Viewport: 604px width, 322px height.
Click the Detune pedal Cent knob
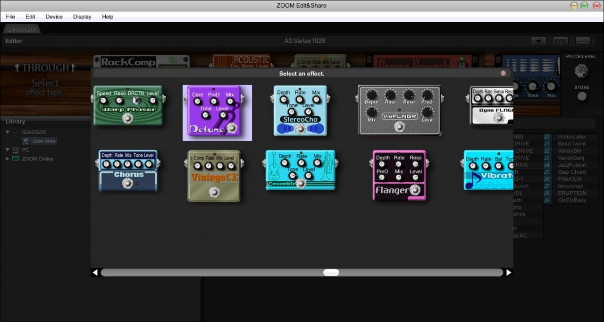pyautogui.click(x=197, y=102)
